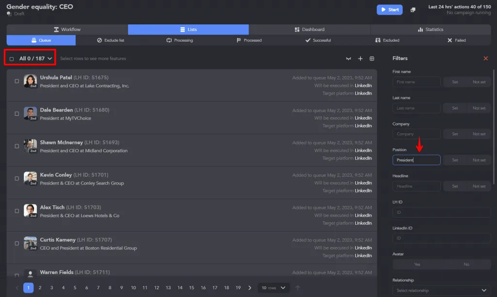Open the Workflow tab
497x297 pixels.
pos(67,30)
